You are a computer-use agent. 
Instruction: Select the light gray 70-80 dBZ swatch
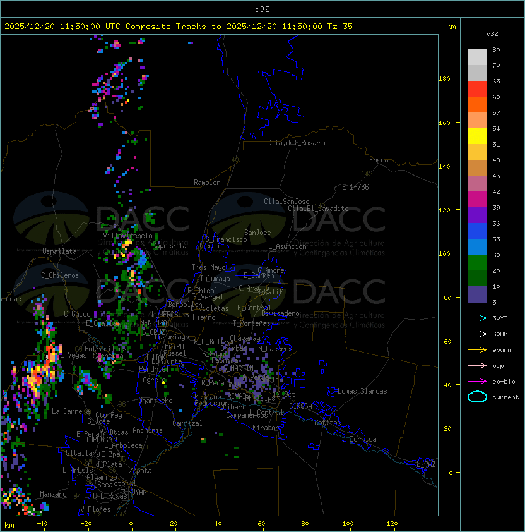(x=477, y=57)
